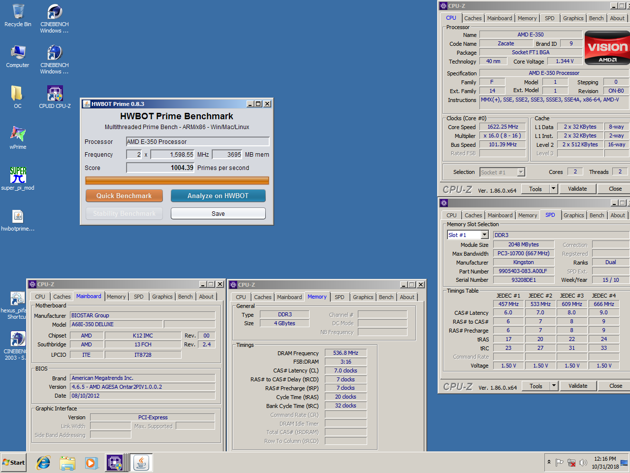The width and height of the screenshot is (630, 473).
Task: Click the PC3-10700 (667 MHz) bandwidth value
Action: click(524, 253)
